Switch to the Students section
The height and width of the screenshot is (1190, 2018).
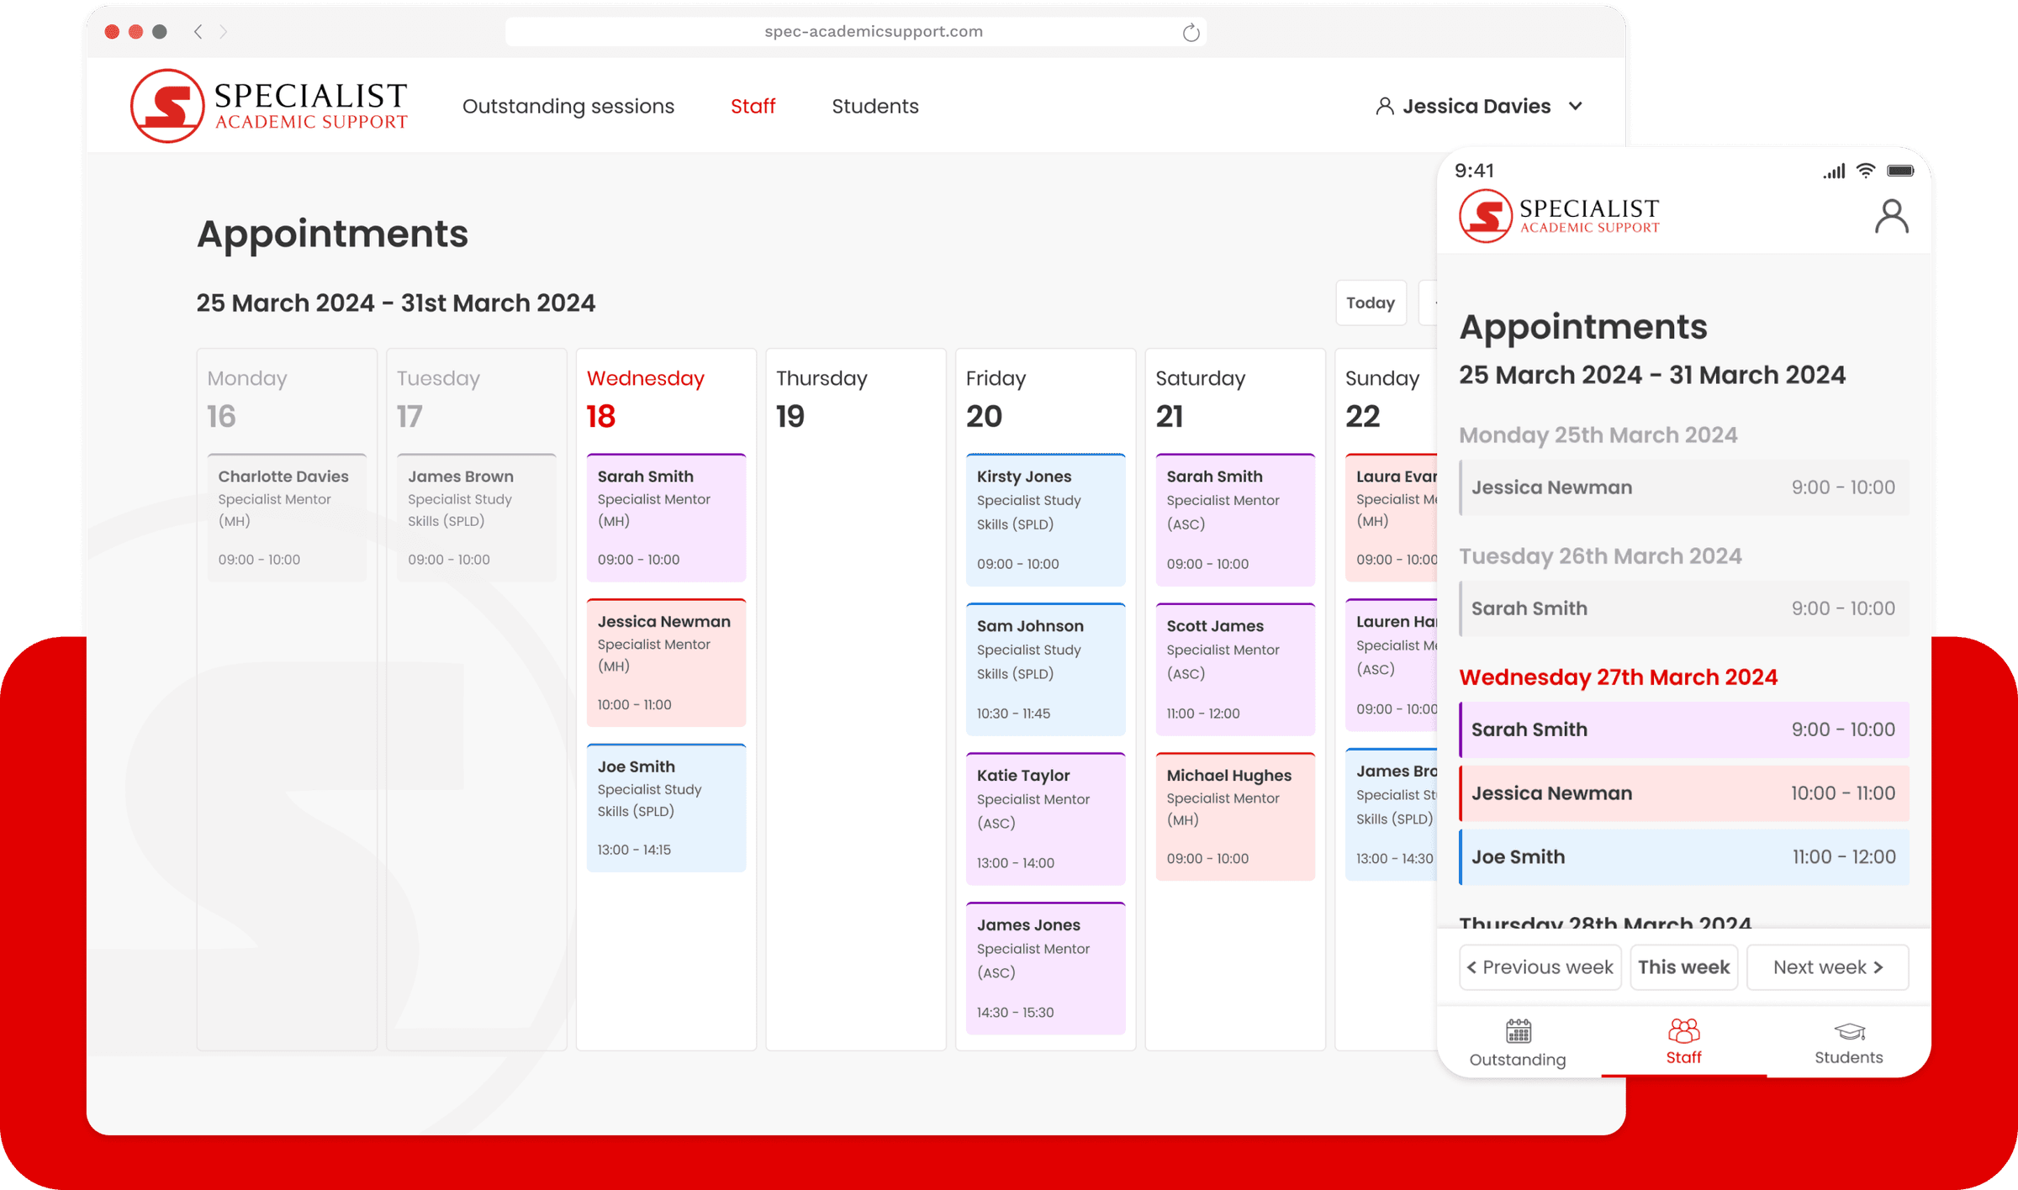click(x=875, y=106)
